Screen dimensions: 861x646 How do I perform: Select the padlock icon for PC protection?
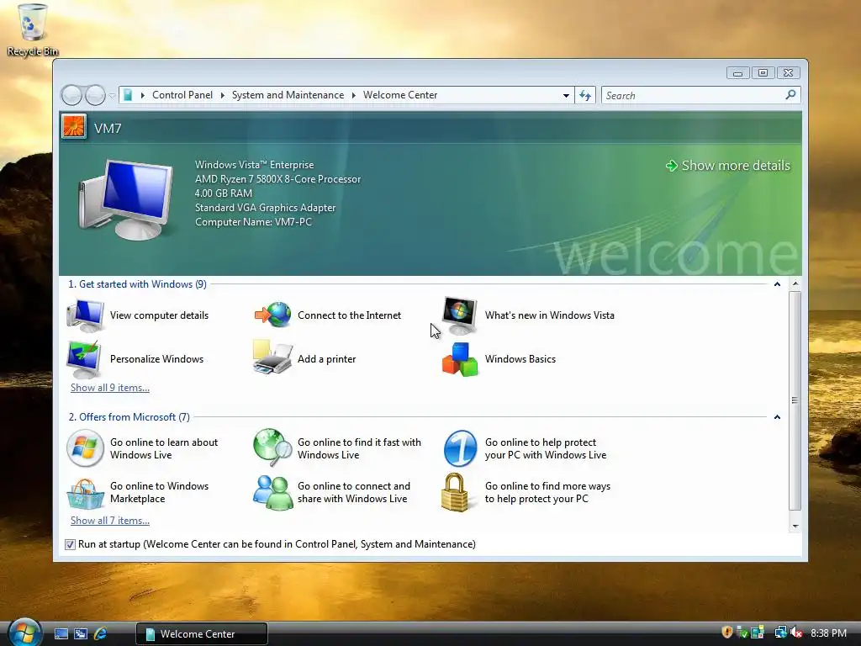(x=455, y=492)
